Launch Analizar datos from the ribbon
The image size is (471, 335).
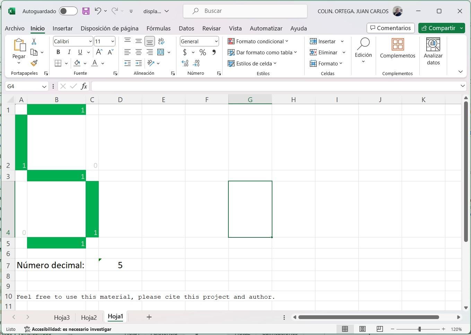tap(433, 51)
